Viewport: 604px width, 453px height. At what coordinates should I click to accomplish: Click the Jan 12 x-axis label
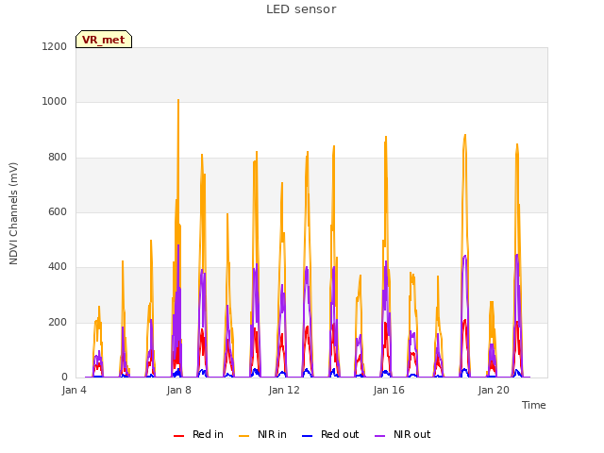click(x=284, y=390)
